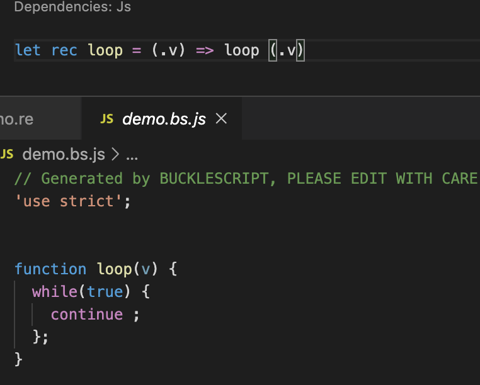Image resolution: width=480 pixels, height=385 pixels.
Task: Open the breadcrumb ellipsis symbol picker
Action: [132, 155]
